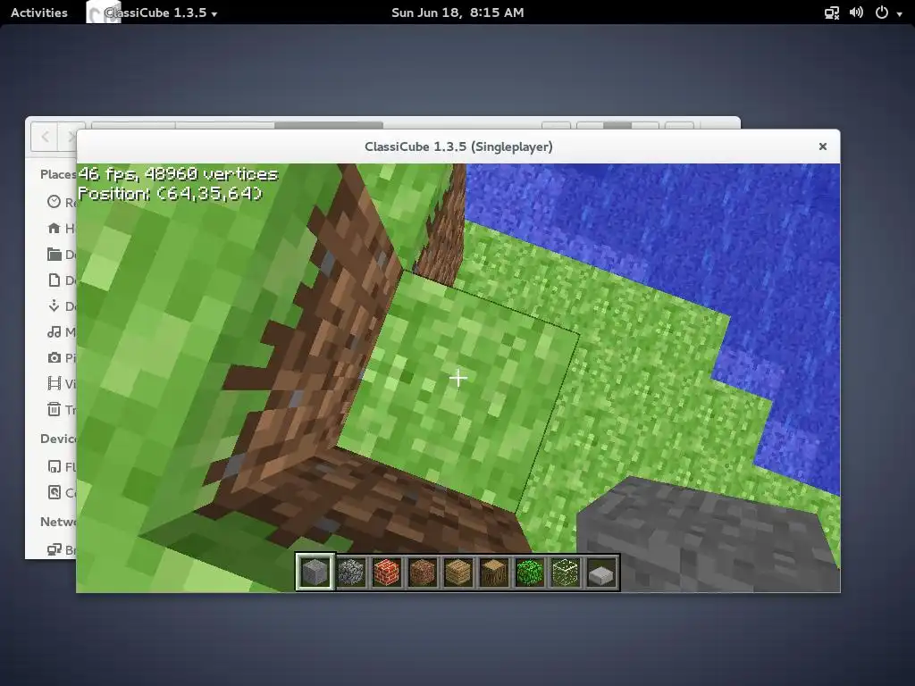Open the clock and calendar panel
Image resolution: width=915 pixels, height=686 pixels.
point(457,13)
